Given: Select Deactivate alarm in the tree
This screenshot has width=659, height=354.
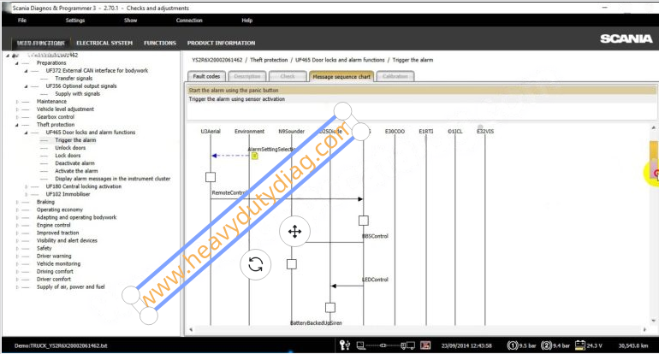Looking at the screenshot, I should coord(74,163).
